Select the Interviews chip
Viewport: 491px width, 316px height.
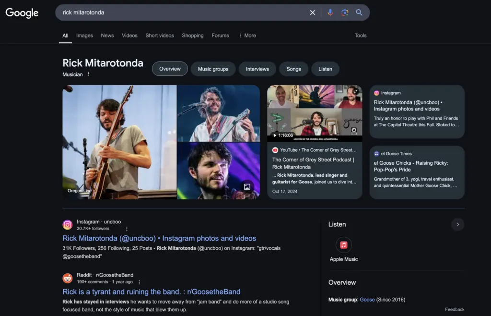pyautogui.click(x=257, y=69)
